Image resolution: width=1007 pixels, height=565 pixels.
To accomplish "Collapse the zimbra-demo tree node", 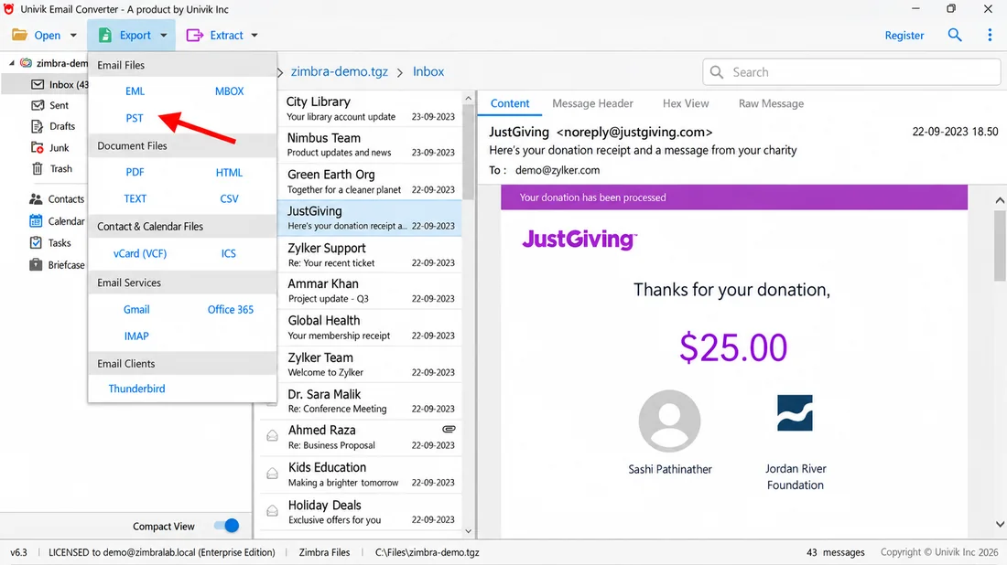I will click(x=12, y=63).
